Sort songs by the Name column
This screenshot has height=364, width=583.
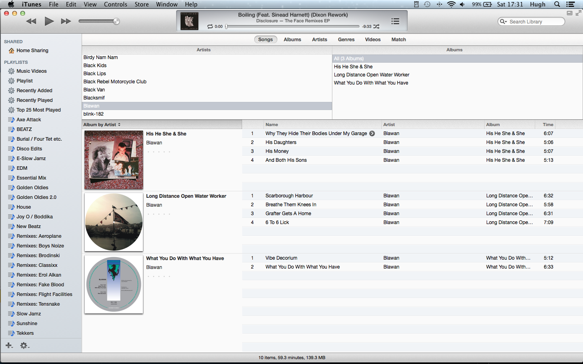(x=322, y=125)
